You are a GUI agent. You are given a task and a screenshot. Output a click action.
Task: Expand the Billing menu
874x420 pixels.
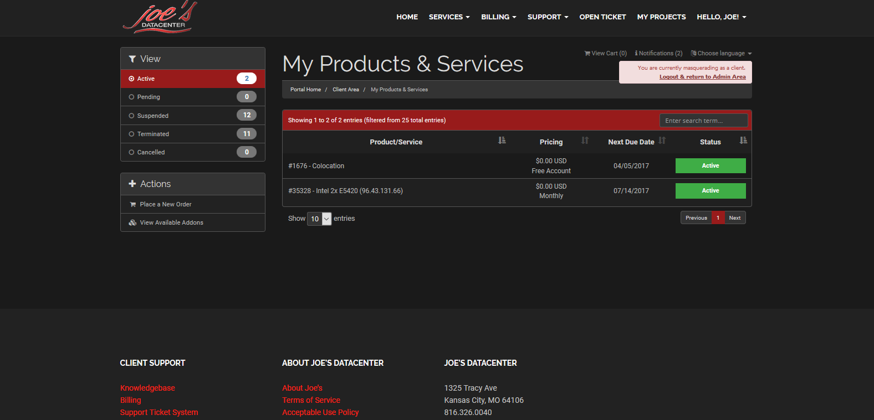click(499, 17)
